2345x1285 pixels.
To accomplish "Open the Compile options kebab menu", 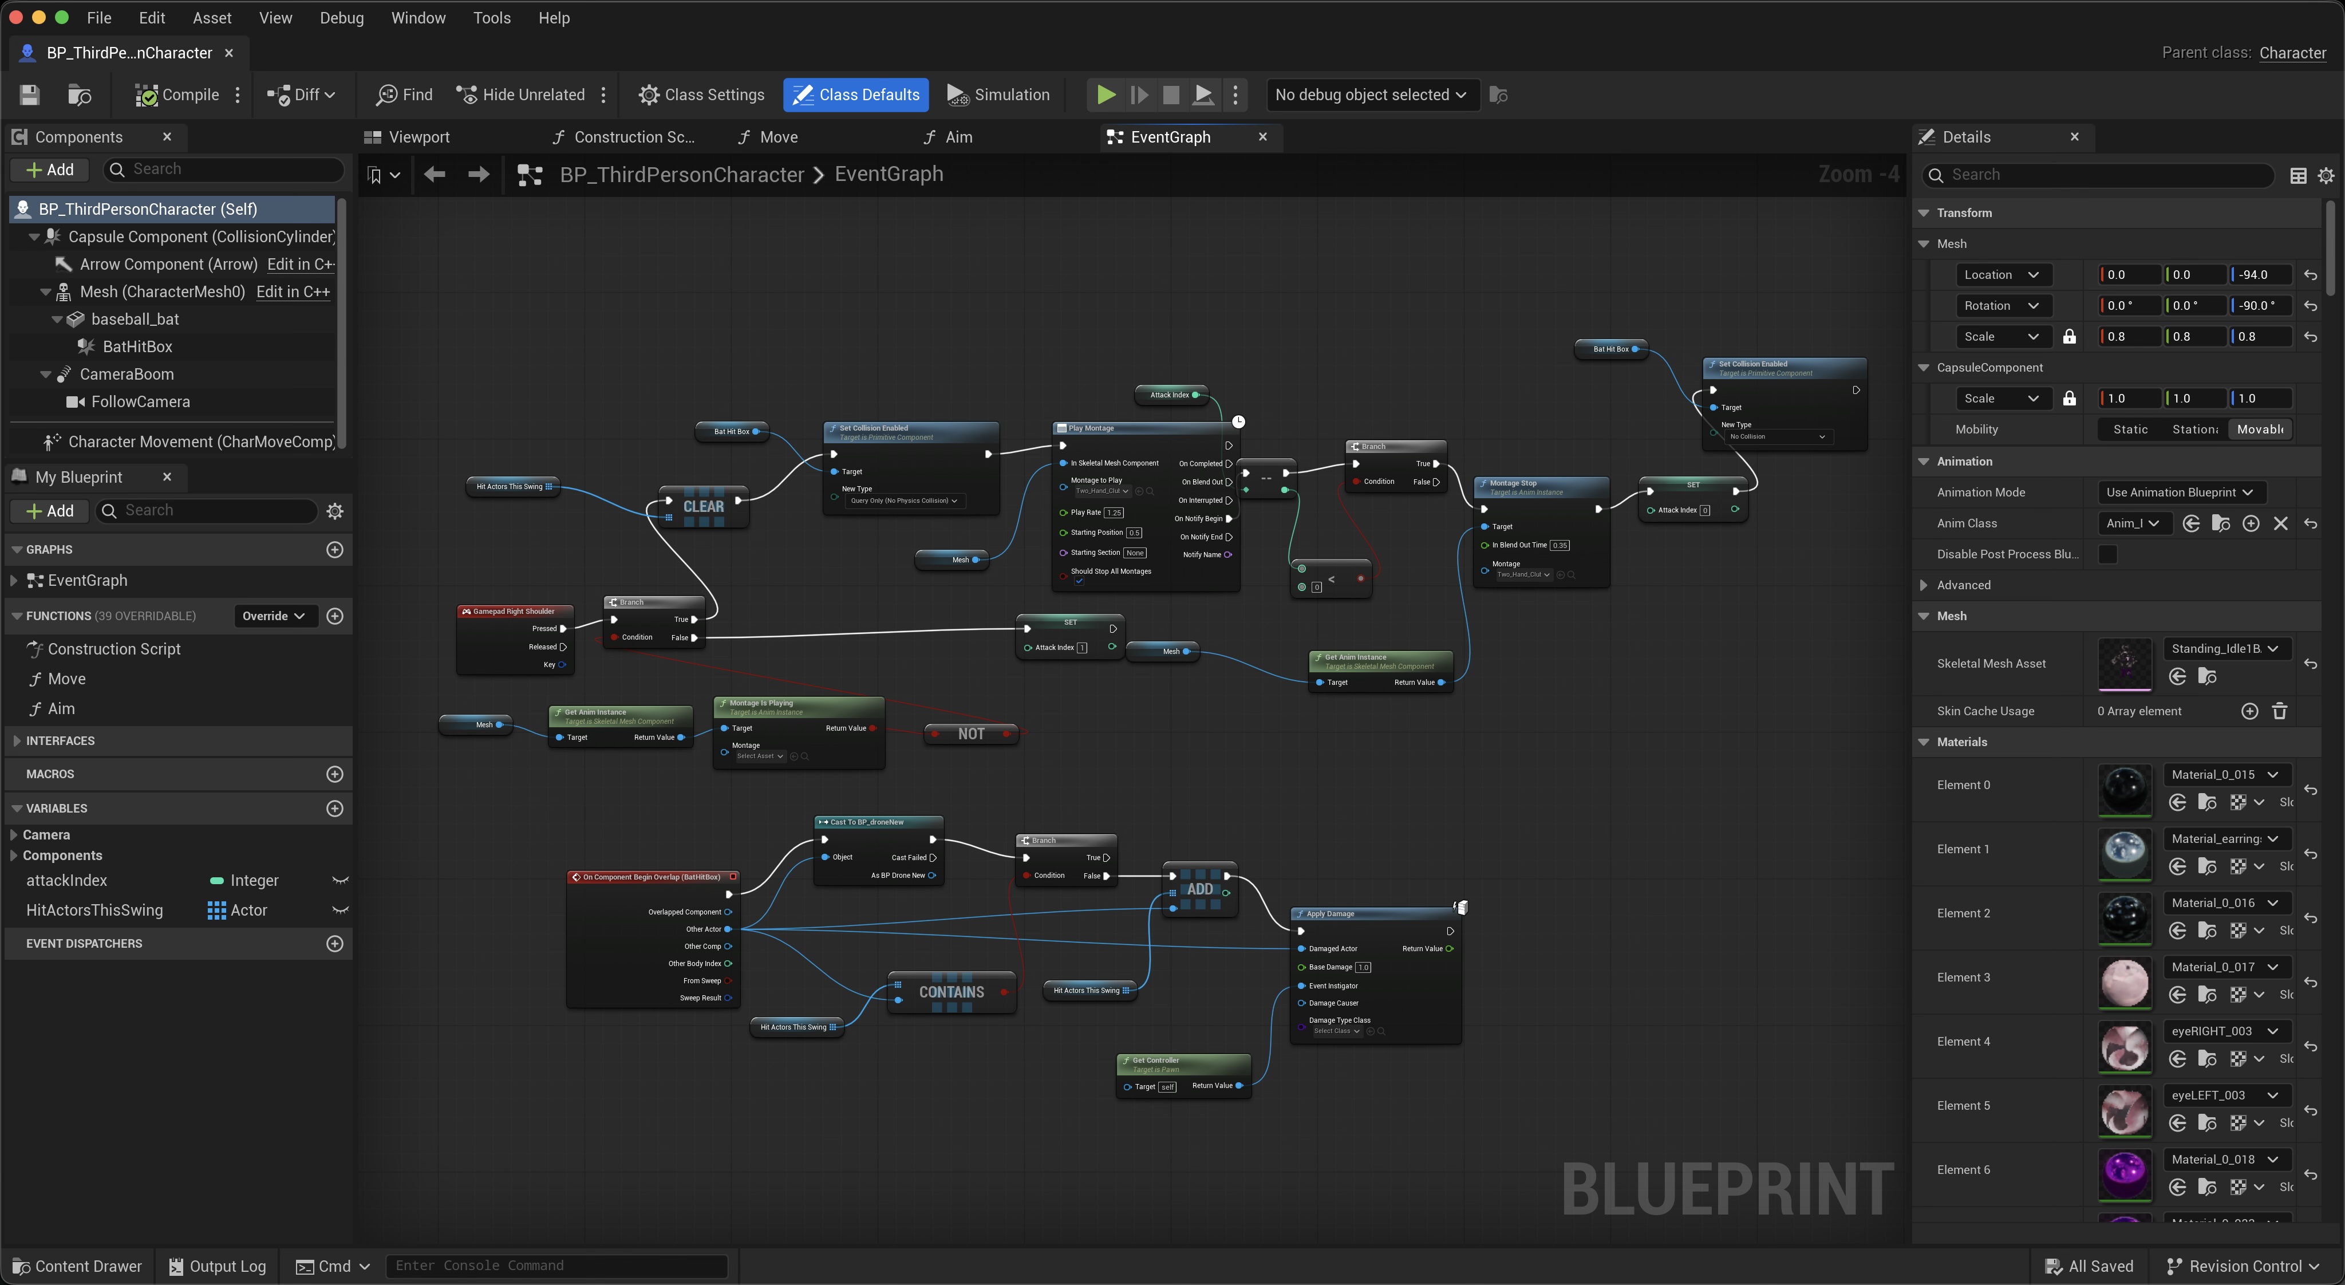I will (238, 94).
